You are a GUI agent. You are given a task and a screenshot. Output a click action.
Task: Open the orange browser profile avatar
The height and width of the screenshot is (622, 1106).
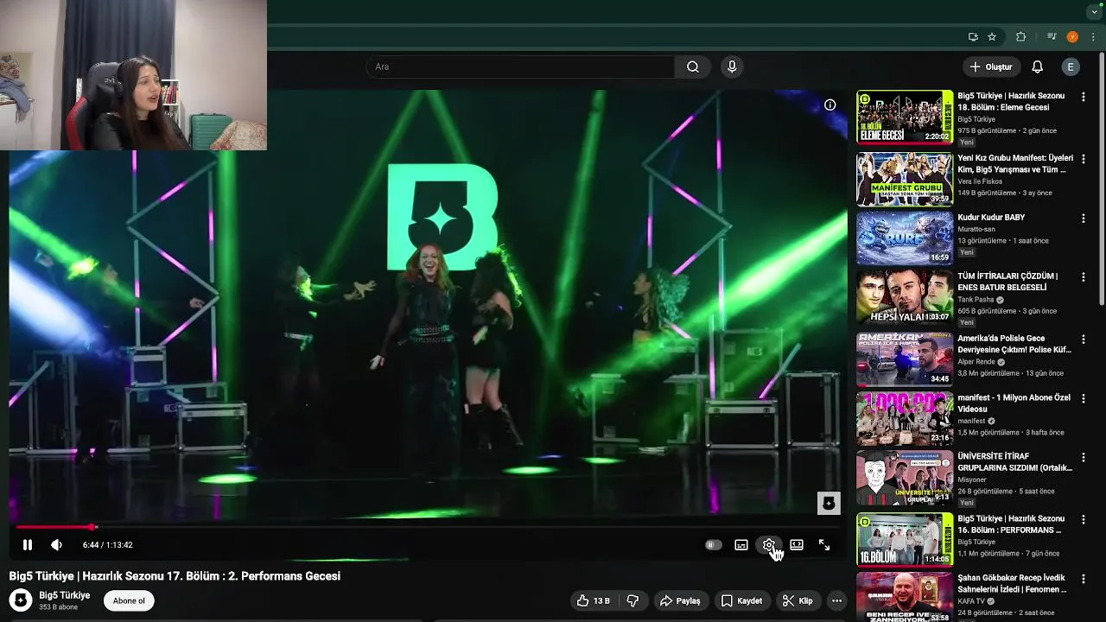(1072, 37)
